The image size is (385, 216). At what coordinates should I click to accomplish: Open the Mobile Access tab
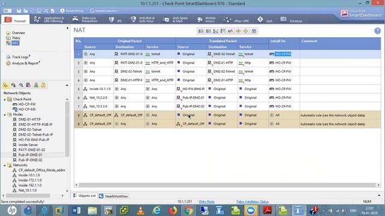point(206,20)
